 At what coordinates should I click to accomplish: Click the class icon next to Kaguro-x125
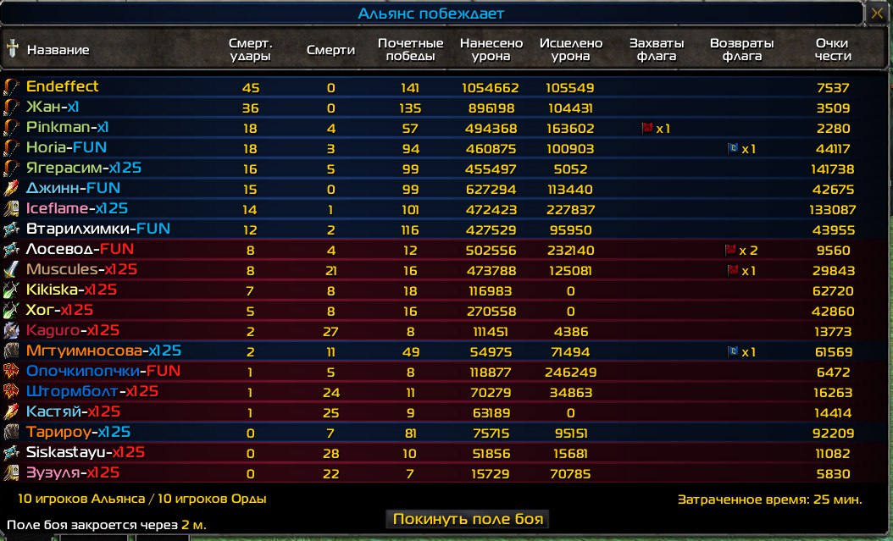point(11,330)
